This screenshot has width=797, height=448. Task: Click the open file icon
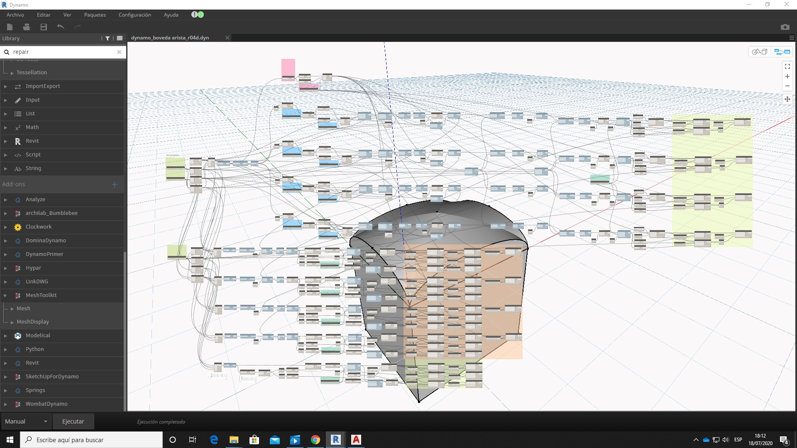[27, 27]
